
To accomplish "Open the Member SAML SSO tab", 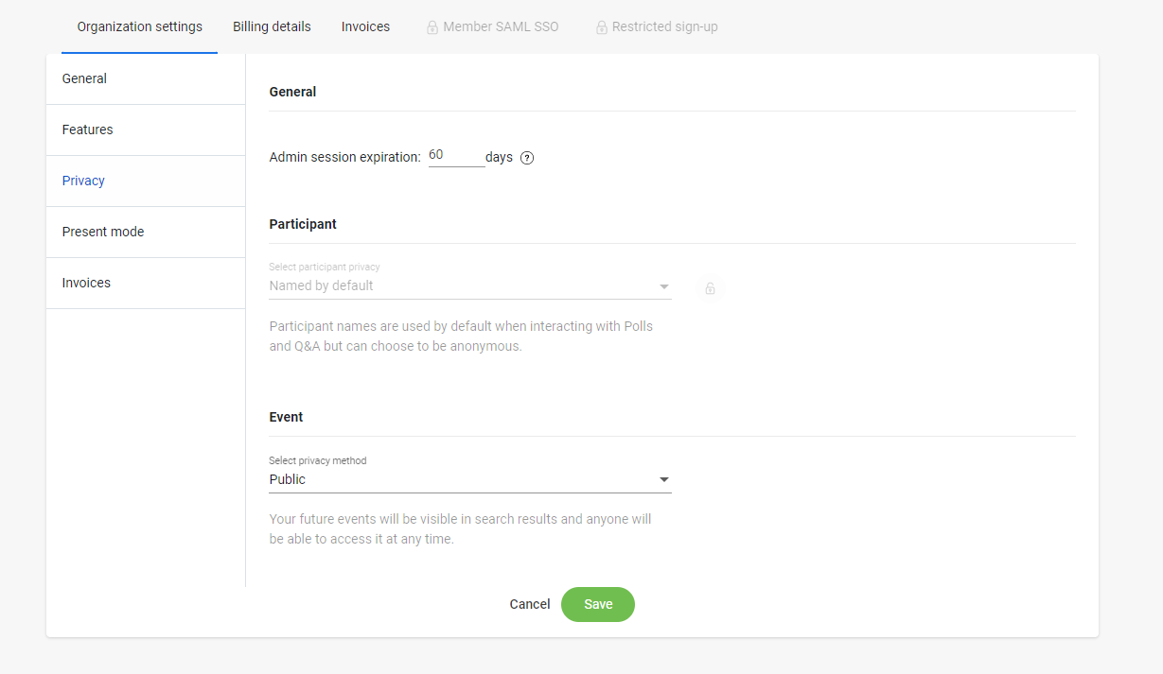I will (492, 26).
